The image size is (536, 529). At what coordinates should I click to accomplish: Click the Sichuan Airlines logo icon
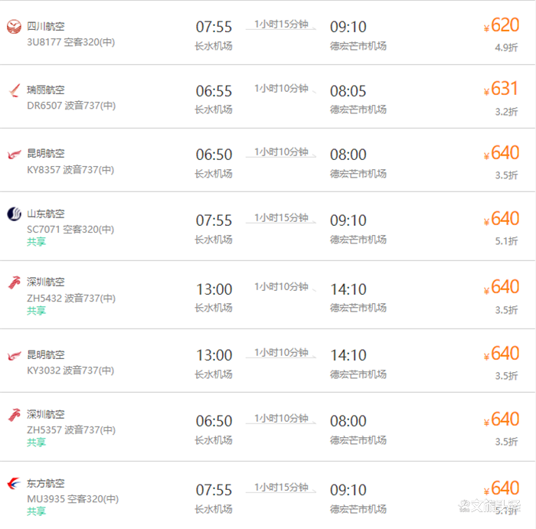coord(14,27)
